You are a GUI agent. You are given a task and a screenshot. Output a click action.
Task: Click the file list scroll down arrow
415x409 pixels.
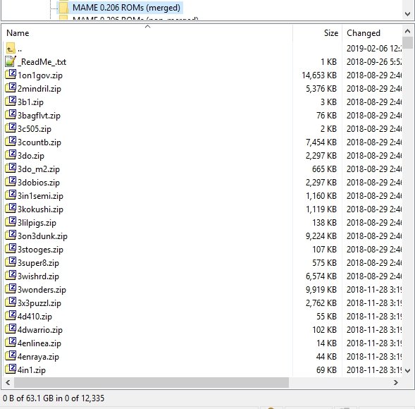coord(407,370)
